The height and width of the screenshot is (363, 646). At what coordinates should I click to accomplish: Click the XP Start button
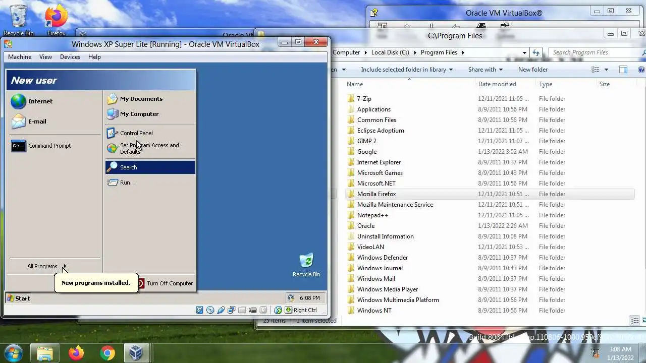tap(19, 298)
